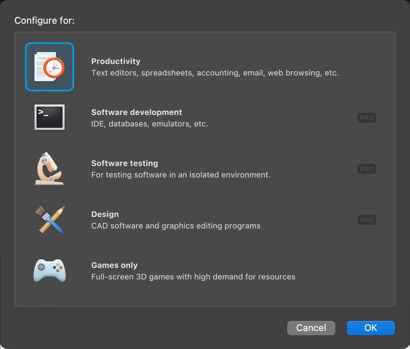Choose the Software development title text
Screen dimensions: 410x349
pyautogui.click(x=136, y=112)
